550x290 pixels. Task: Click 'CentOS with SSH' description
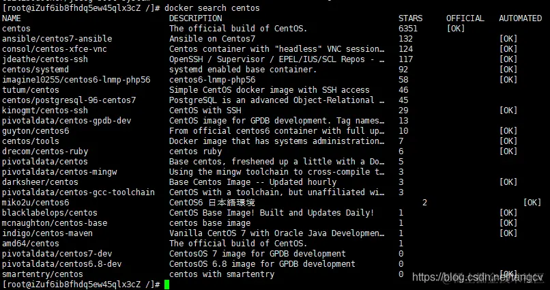(205, 110)
